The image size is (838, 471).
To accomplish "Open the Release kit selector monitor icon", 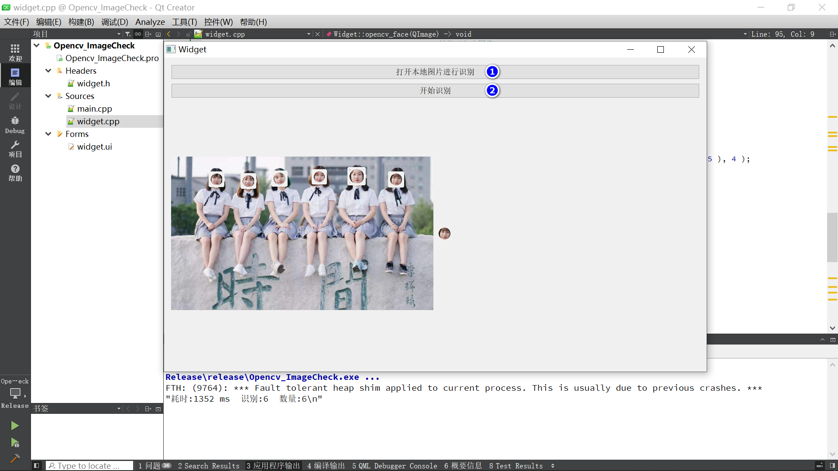I will [15, 393].
